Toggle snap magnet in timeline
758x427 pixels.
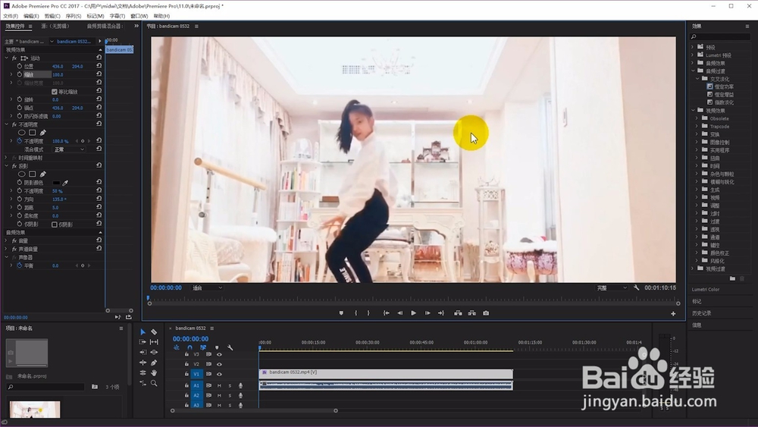coord(189,347)
